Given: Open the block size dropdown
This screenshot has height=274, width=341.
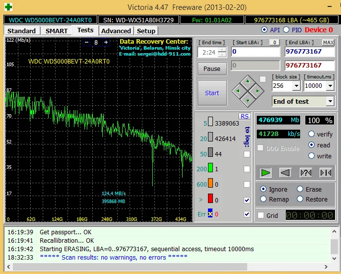Looking at the screenshot, I should point(296,86).
